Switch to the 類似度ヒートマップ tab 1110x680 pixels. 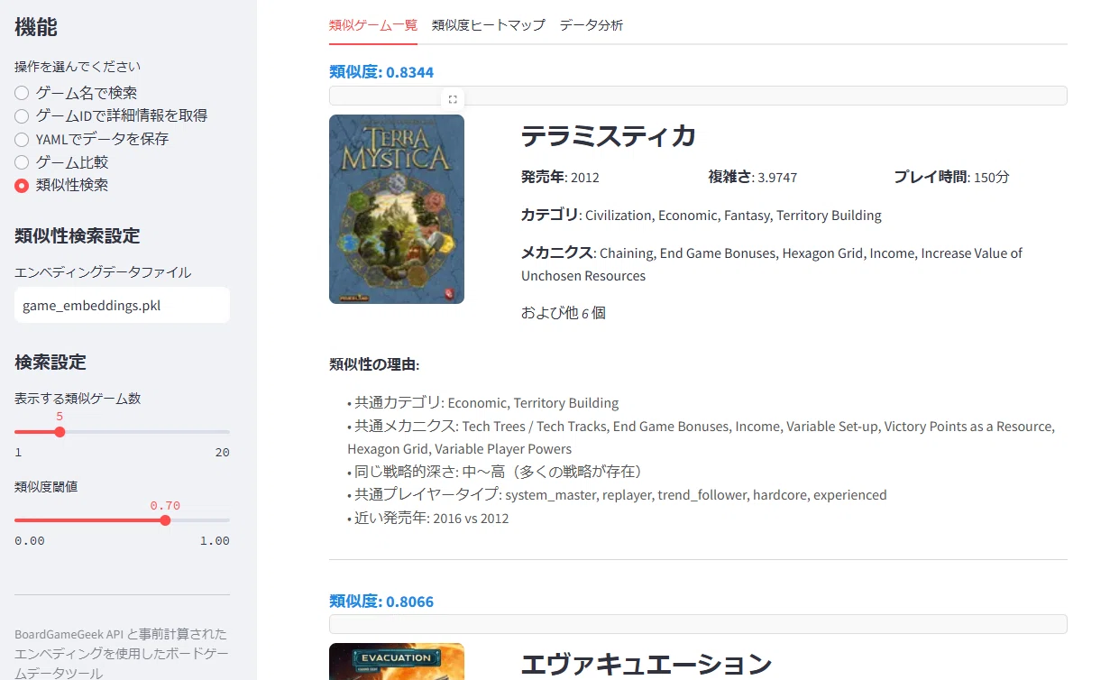click(x=489, y=25)
